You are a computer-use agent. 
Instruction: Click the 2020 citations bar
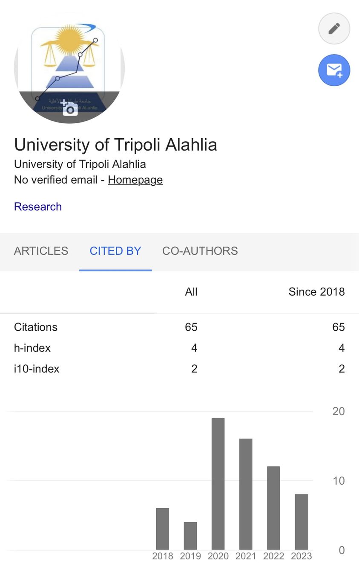(218, 483)
